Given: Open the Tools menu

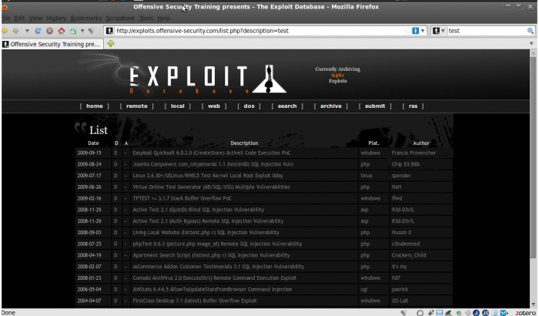Looking at the screenshot, I should click(146, 18).
